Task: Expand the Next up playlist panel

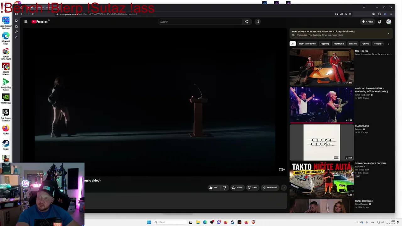Action: (388, 33)
